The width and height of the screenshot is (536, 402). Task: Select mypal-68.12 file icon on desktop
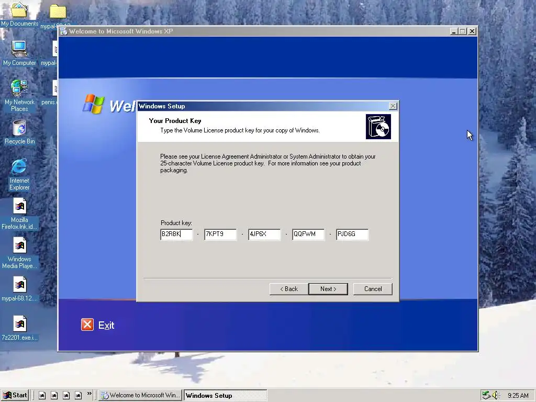(19, 289)
